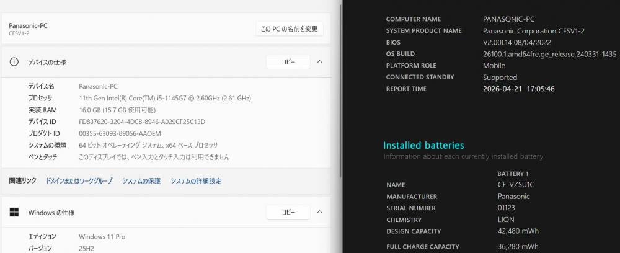
Task: Click the device specifications info icon
Action: click(x=14, y=62)
